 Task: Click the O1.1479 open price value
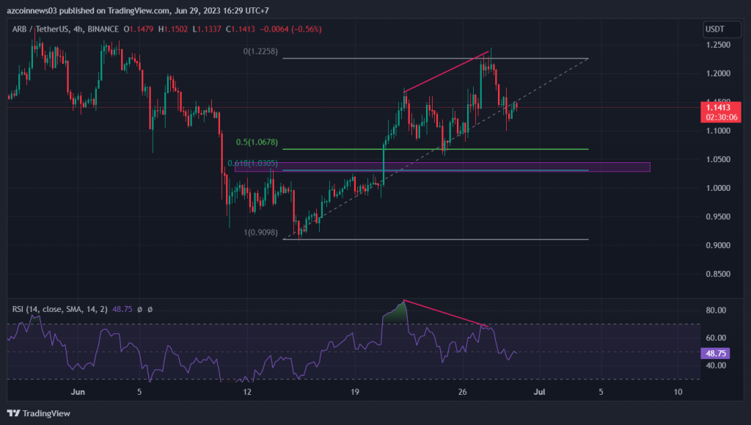139,29
